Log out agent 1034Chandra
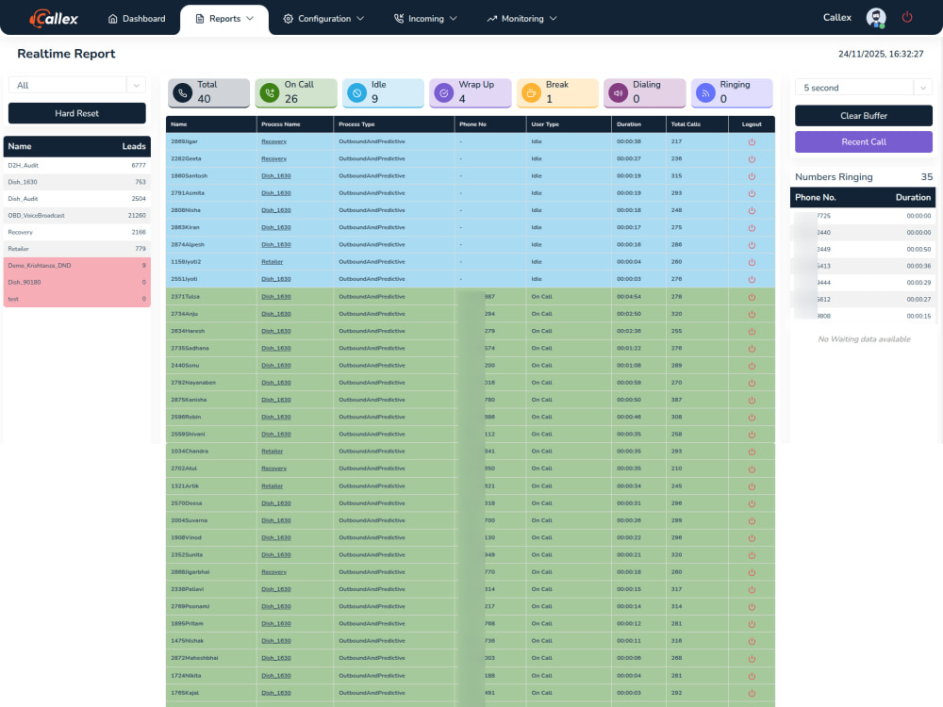Viewport: 943px width, 707px height. [752, 452]
